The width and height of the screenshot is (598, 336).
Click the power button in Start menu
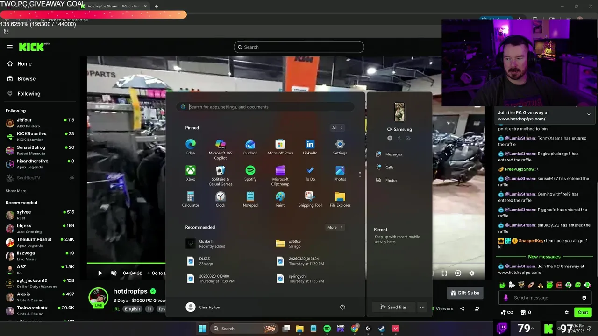(x=342, y=307)
